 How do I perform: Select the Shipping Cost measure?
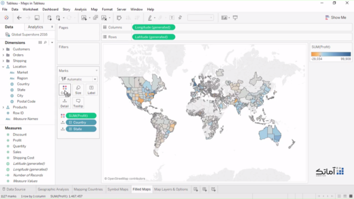click(23, 158)
